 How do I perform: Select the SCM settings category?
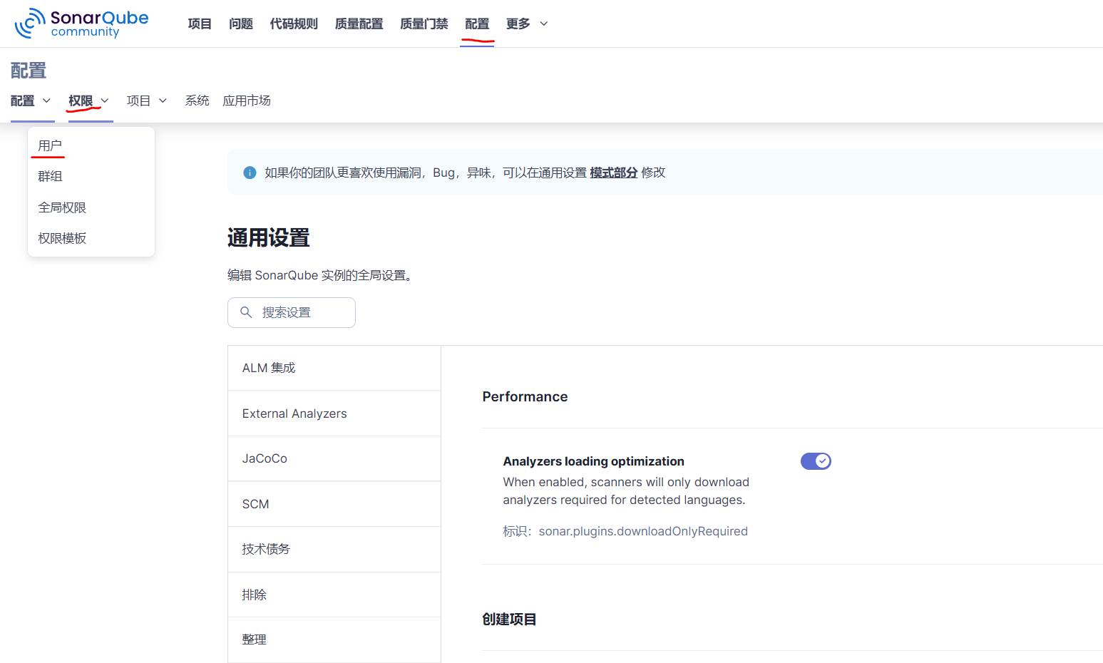click(x=334, y=504)
